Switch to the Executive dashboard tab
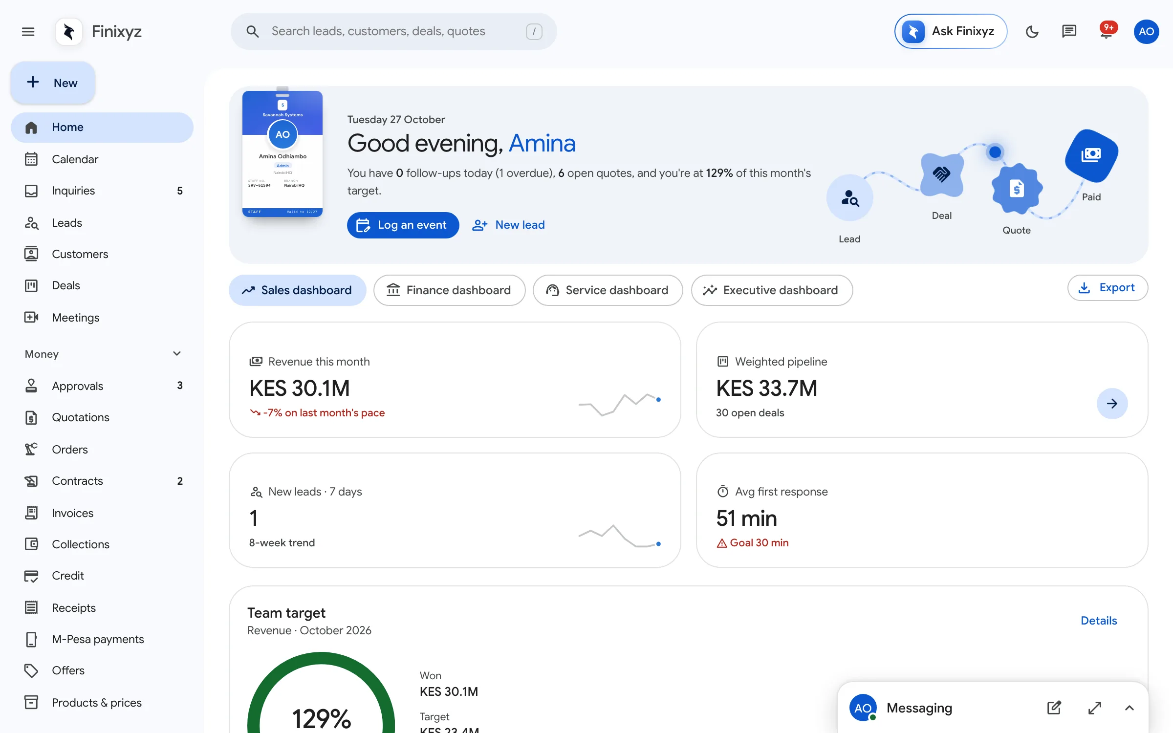 [x=772, y=290]
